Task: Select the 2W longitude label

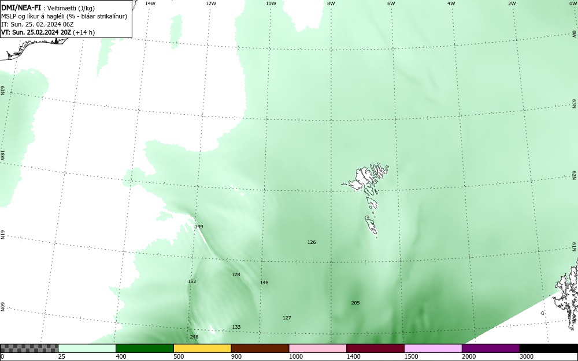Action: [512, 3]
